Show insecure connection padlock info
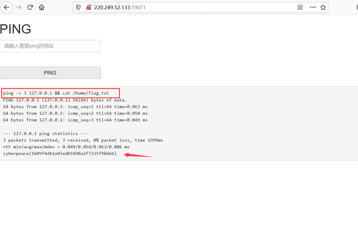The width and height of the screenshot is (358, 228). (x=89, y=8)
